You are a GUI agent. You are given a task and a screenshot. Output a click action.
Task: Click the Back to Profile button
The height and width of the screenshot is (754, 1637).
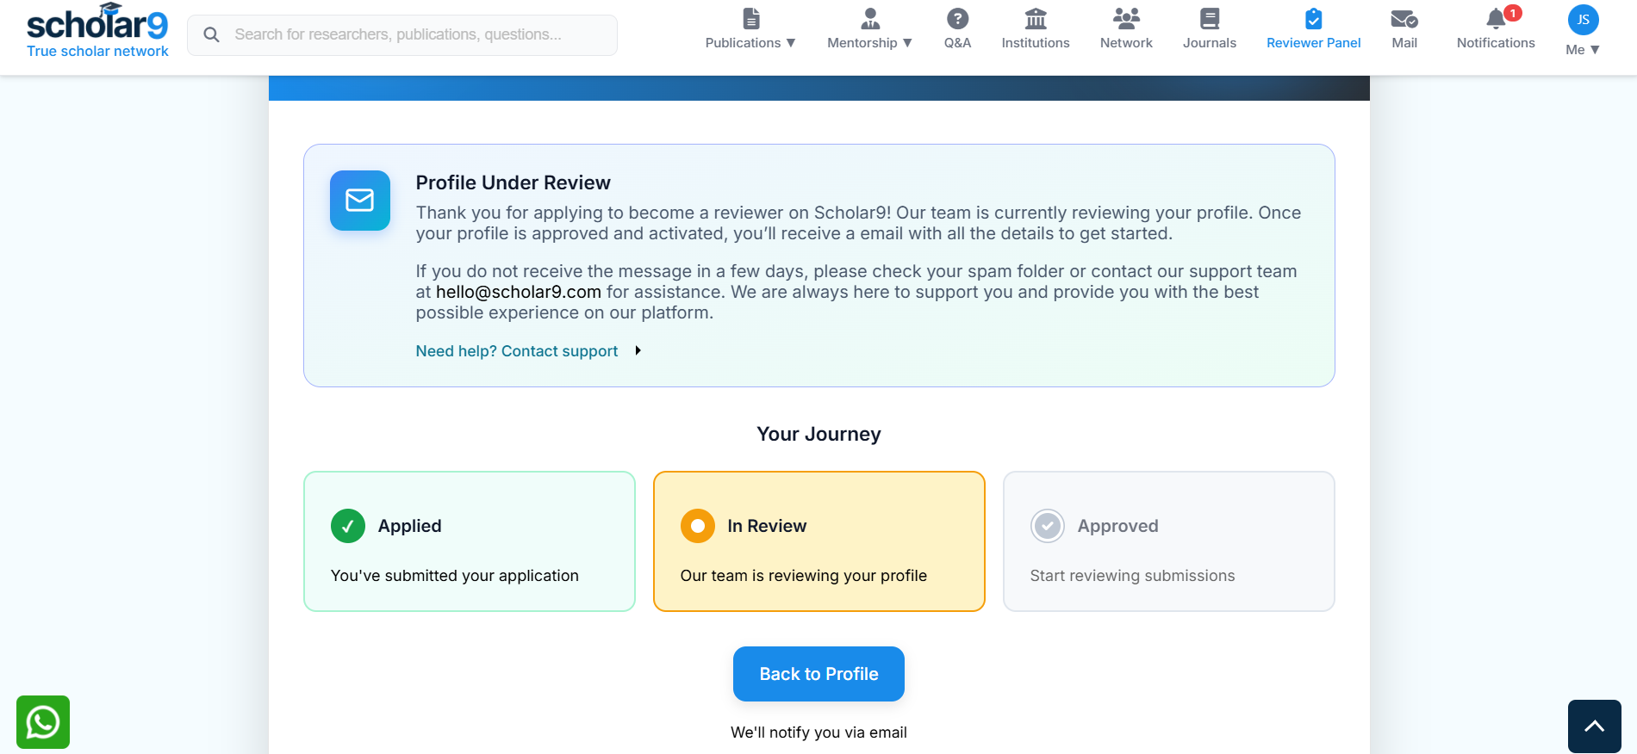[818, 674]
